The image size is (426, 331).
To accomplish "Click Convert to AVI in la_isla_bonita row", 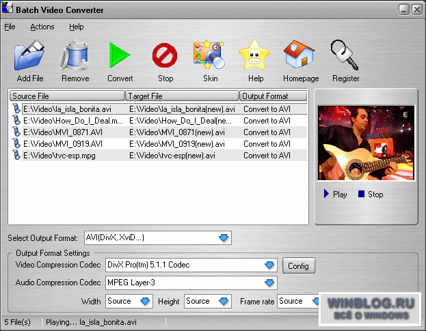I will (267, 109).
